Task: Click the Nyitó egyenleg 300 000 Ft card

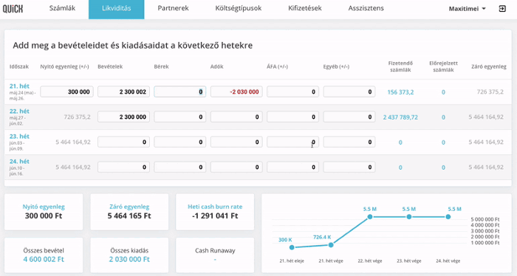Action: pos(44,212)
